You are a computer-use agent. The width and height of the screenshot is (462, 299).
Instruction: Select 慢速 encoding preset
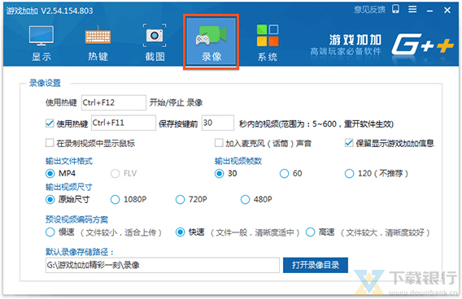(x=50, y=232)
